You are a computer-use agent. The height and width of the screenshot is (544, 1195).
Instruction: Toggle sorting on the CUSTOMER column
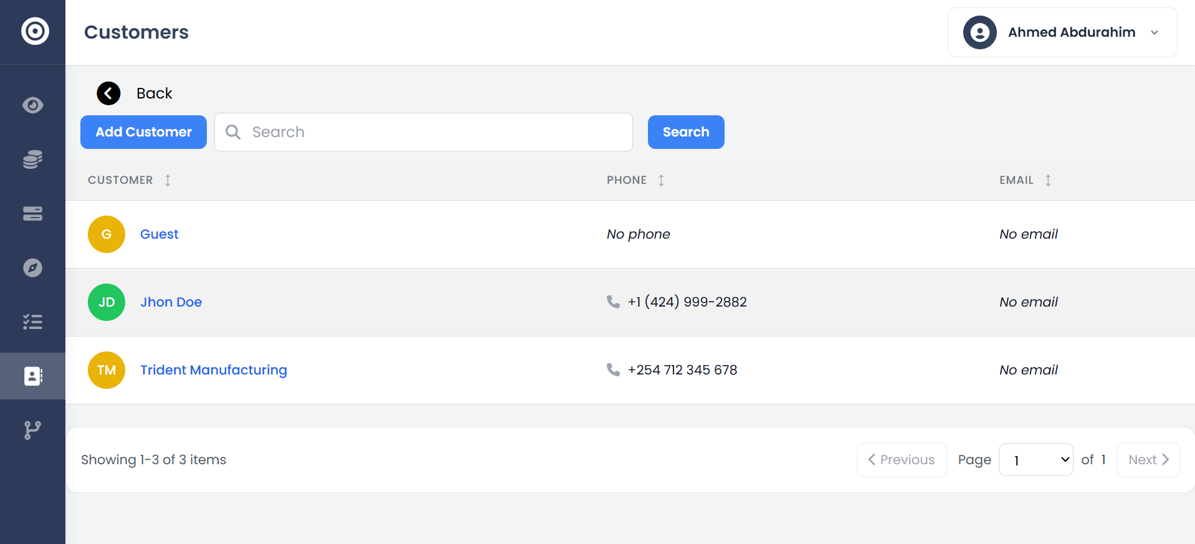pos(167,179)
